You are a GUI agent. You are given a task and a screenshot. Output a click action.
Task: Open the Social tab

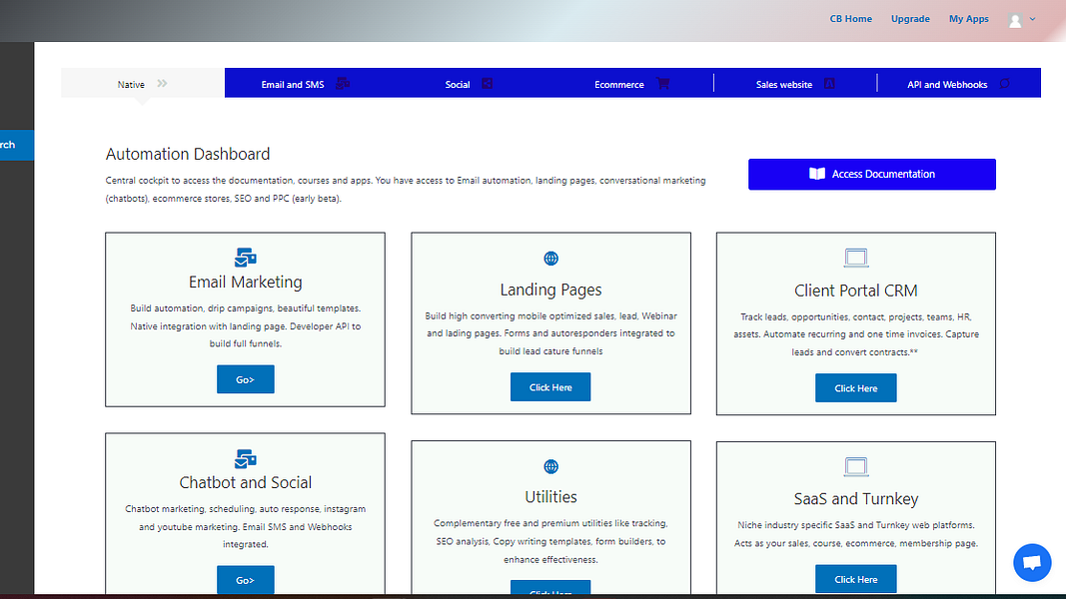click(x=469, y=84)
